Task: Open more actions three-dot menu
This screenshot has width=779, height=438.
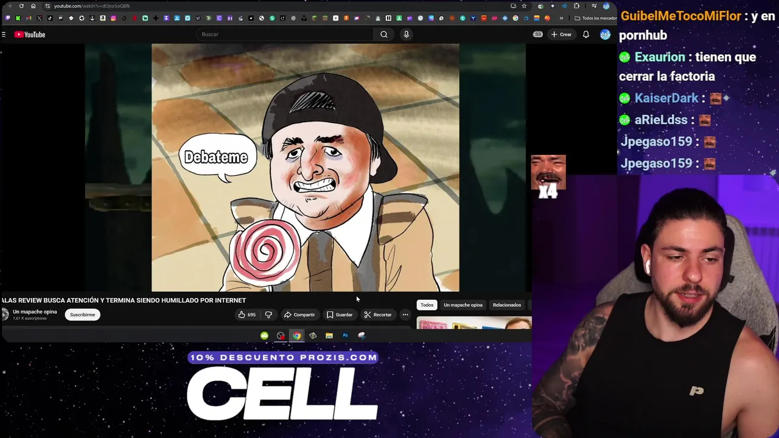Action: pos(405,315)
